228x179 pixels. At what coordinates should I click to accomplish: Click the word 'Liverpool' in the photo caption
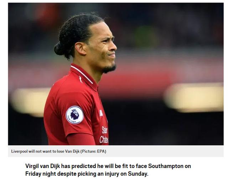(x=19, y=151)
